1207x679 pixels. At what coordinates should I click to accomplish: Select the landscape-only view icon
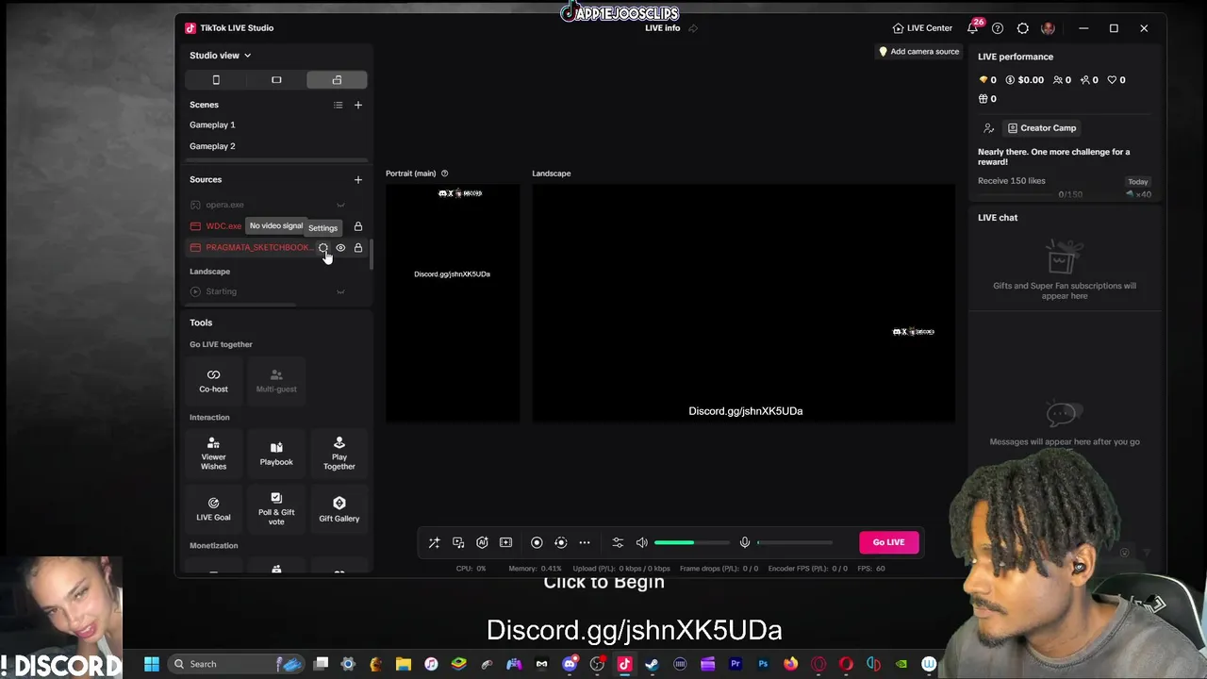point(276,80)
